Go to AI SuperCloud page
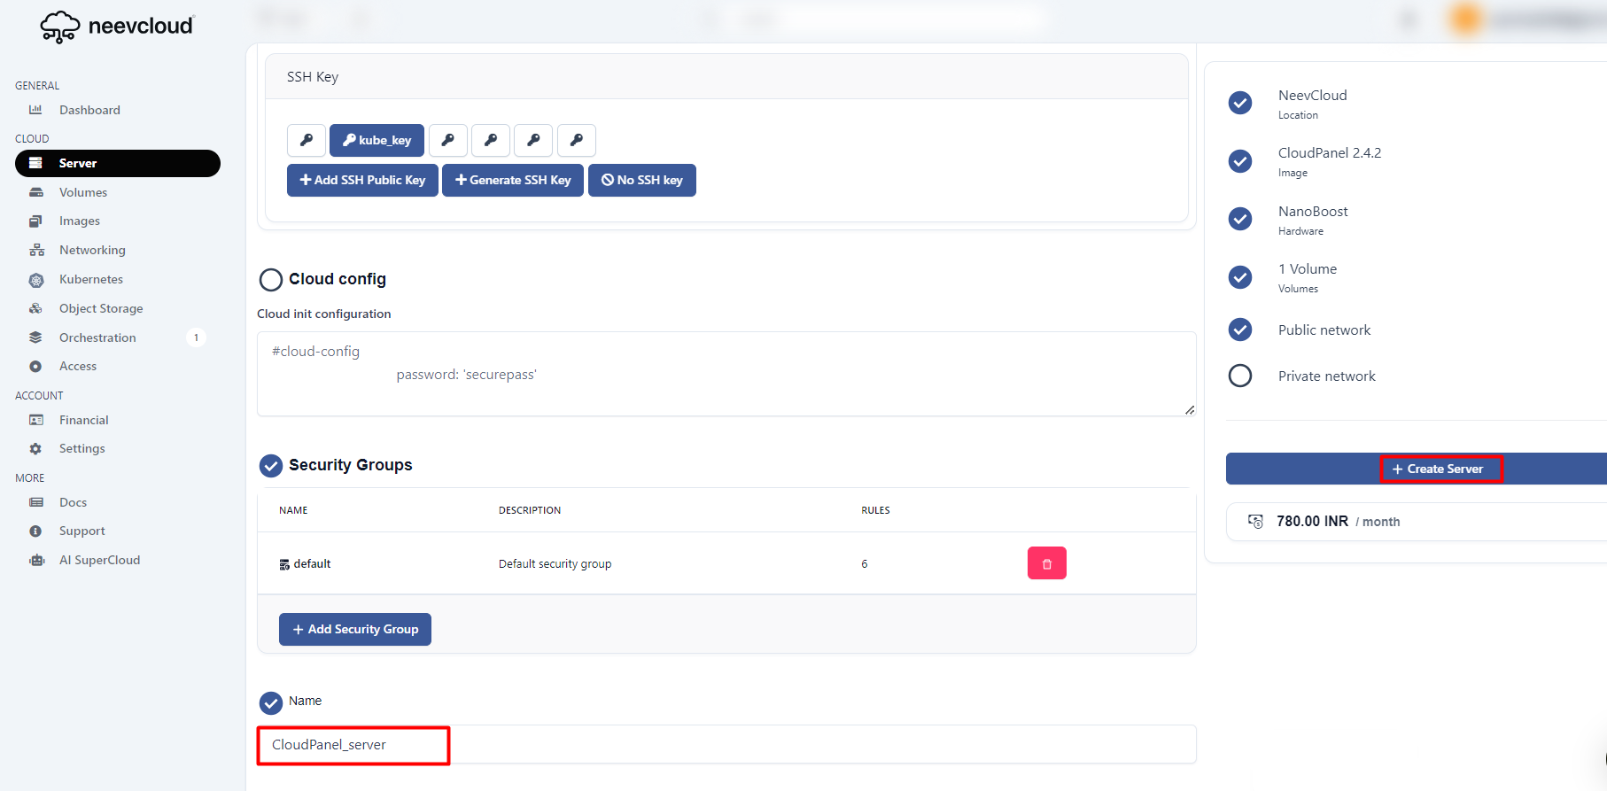Screen dimensions: 1607x791 click(x=99, y=560)
